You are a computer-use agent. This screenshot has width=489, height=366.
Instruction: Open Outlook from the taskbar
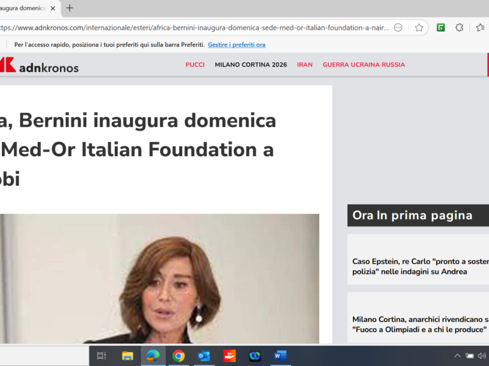point(204,356)
